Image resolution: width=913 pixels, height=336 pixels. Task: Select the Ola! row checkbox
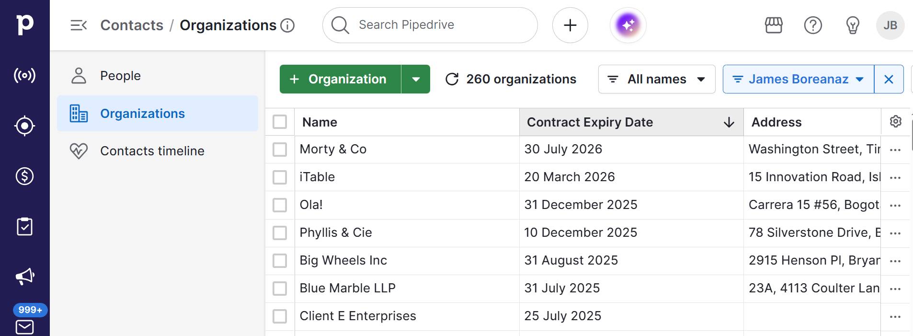tap(280, 205)
